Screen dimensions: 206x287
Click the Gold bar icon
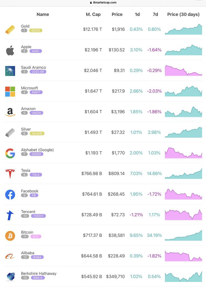click(x=10, y=30)
